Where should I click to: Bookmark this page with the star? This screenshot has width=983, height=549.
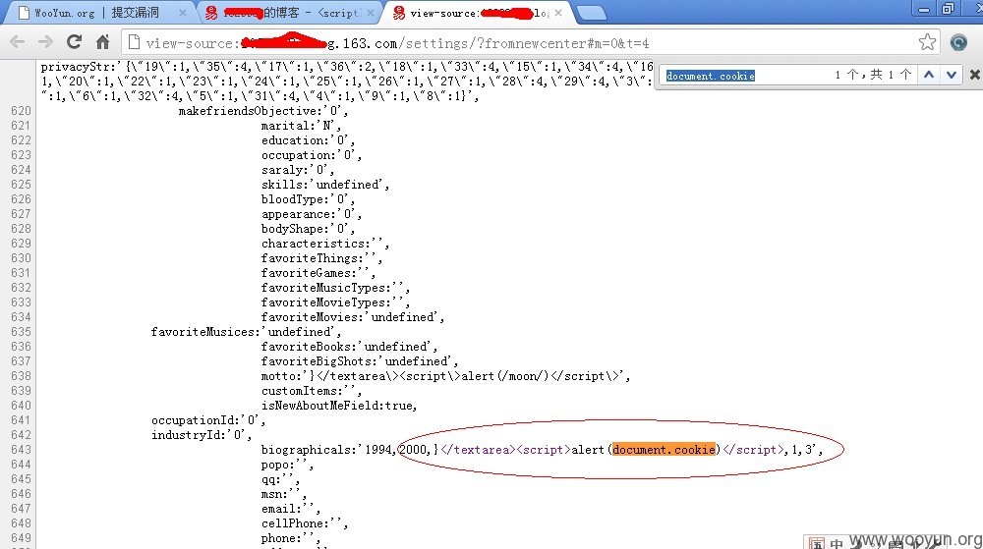click(927, 42)
